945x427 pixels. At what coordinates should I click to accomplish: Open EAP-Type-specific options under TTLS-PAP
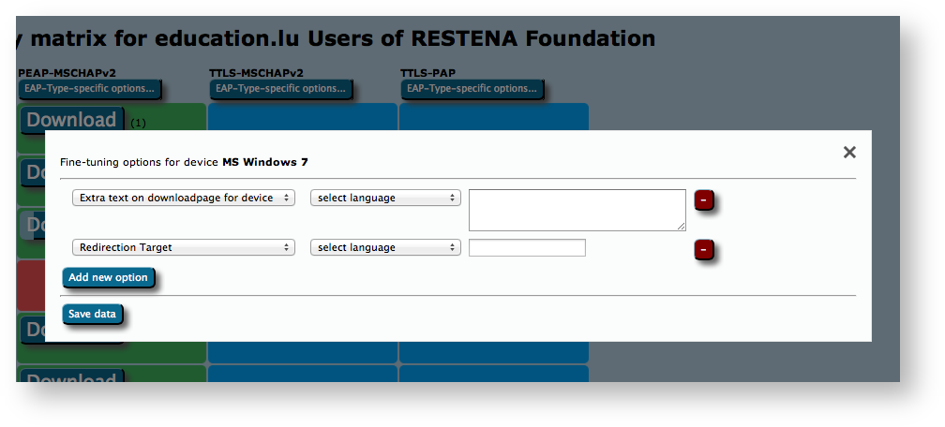[x=472, y=89]
